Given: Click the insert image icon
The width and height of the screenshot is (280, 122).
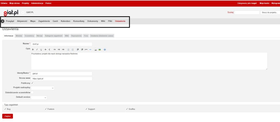Looking at the screenshot, I should point(100,49).
